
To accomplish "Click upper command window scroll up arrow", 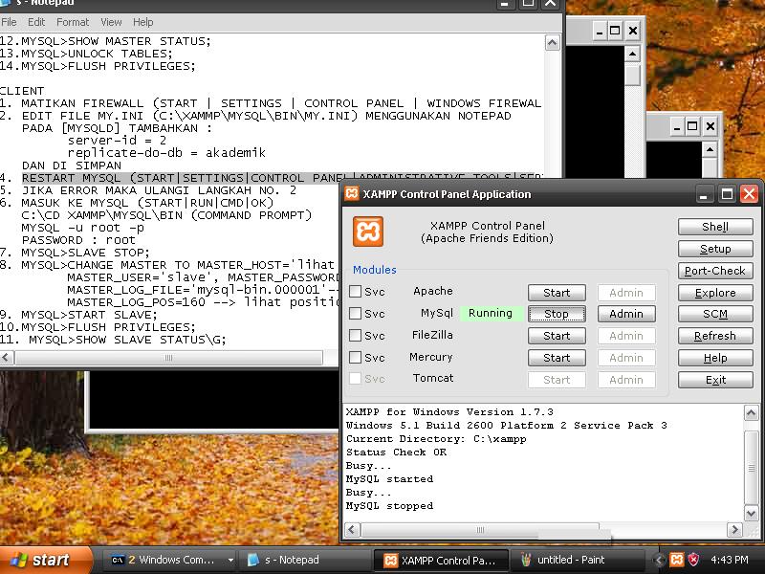I will tap(632, 54).
